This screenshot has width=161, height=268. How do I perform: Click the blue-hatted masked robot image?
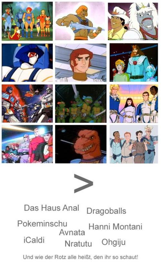(x=27, y=63)
